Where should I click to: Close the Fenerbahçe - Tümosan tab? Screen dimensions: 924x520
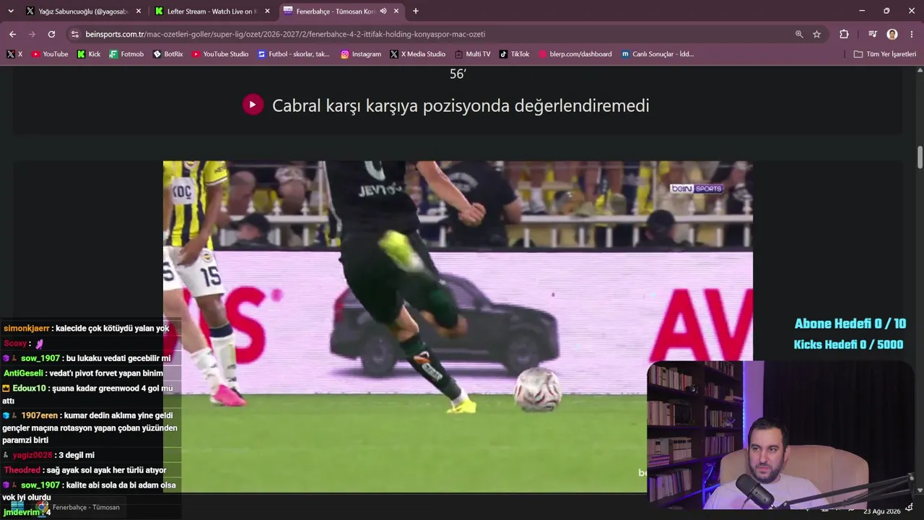(396, 11)
